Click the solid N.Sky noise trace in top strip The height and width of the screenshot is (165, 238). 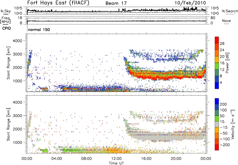tap(116, 11)
